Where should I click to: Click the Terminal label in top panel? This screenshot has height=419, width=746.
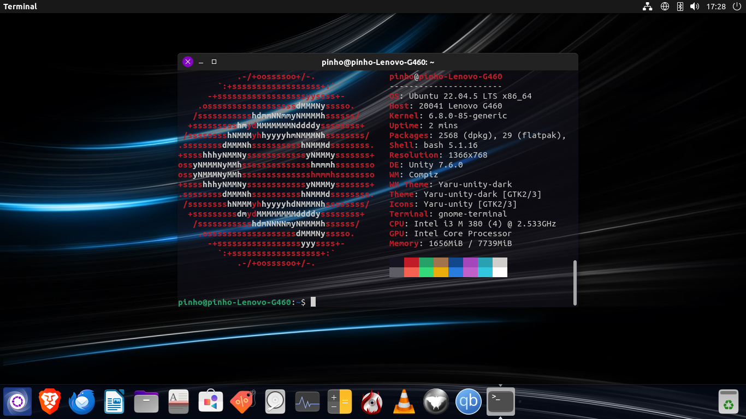pos(20,7)
